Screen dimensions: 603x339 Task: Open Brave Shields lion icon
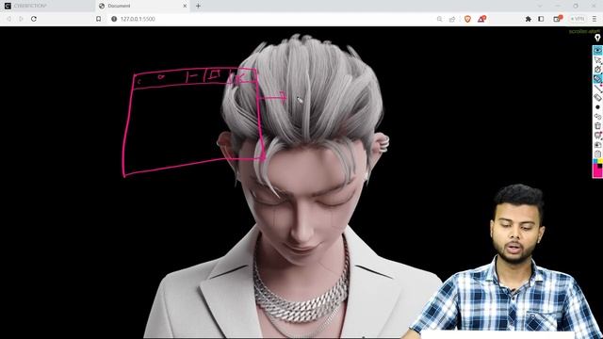(467, 19)
